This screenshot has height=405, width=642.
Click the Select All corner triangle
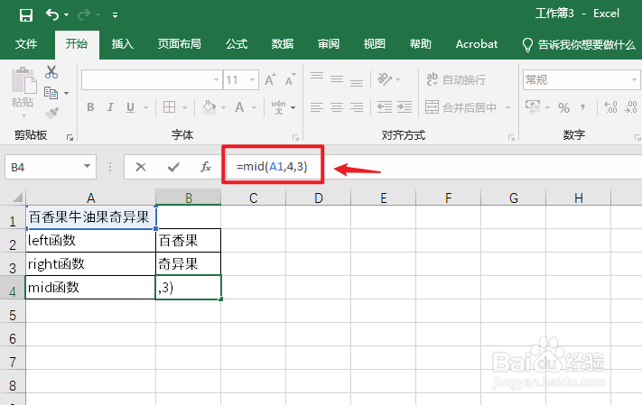[17, 198]
